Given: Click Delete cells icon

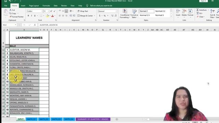Looking at the screenshot, I should tap(184, 11).
